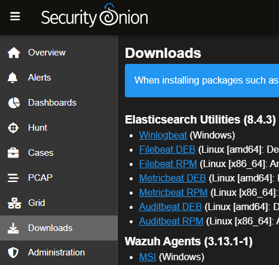The image size is (279, 265).
Task: Download the Metricbeat RPM package
Action: (x=173, y=193)
